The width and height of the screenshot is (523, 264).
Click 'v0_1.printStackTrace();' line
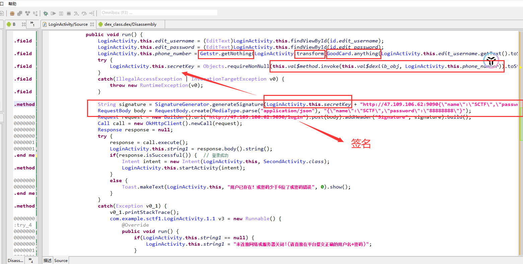[x=144, y=212]
